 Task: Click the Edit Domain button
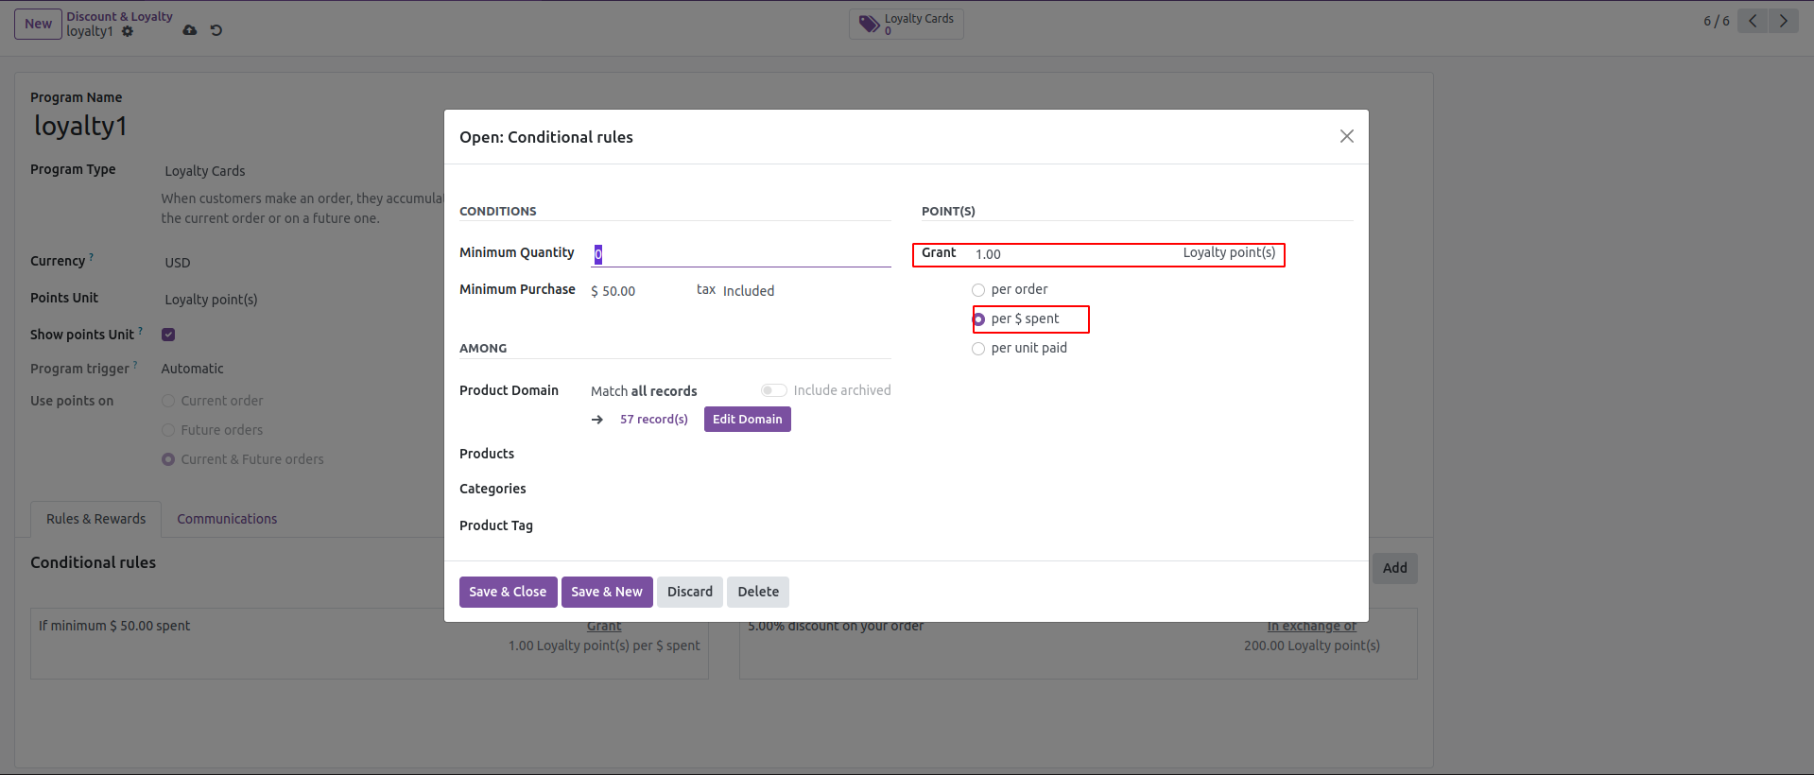pos(747,420)
